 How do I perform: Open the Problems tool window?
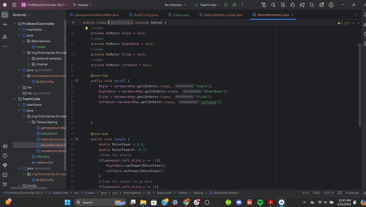point(5,156)
